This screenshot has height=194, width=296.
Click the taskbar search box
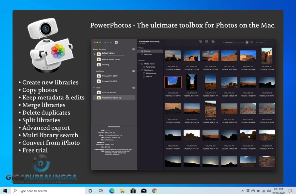[x=48, y=191]
